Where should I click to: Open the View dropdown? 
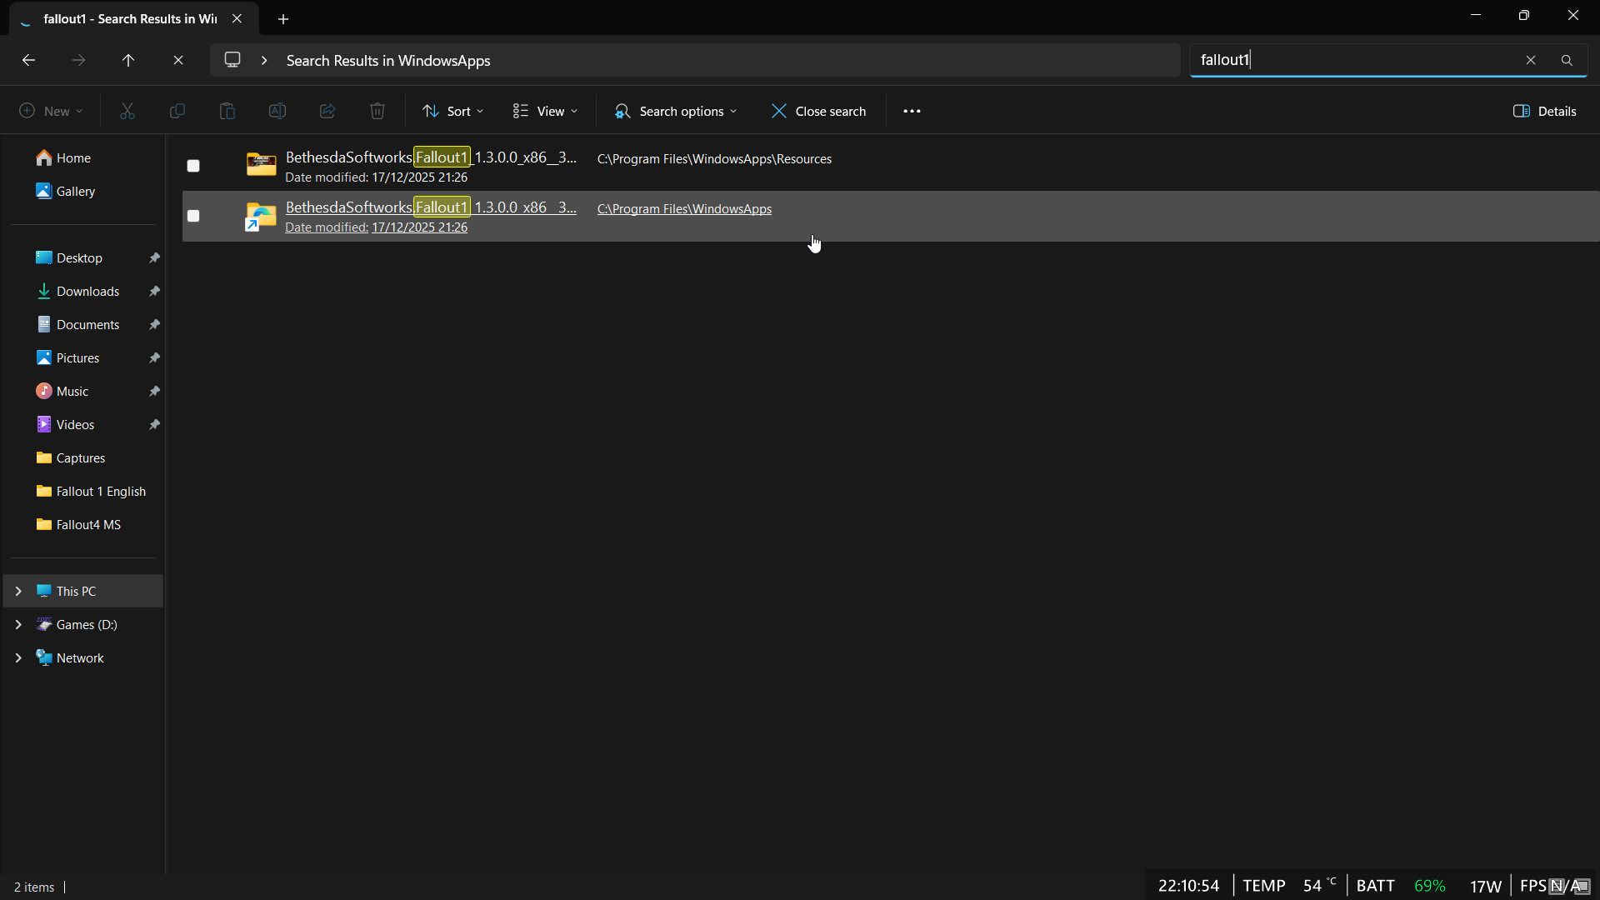pos(545,111)
